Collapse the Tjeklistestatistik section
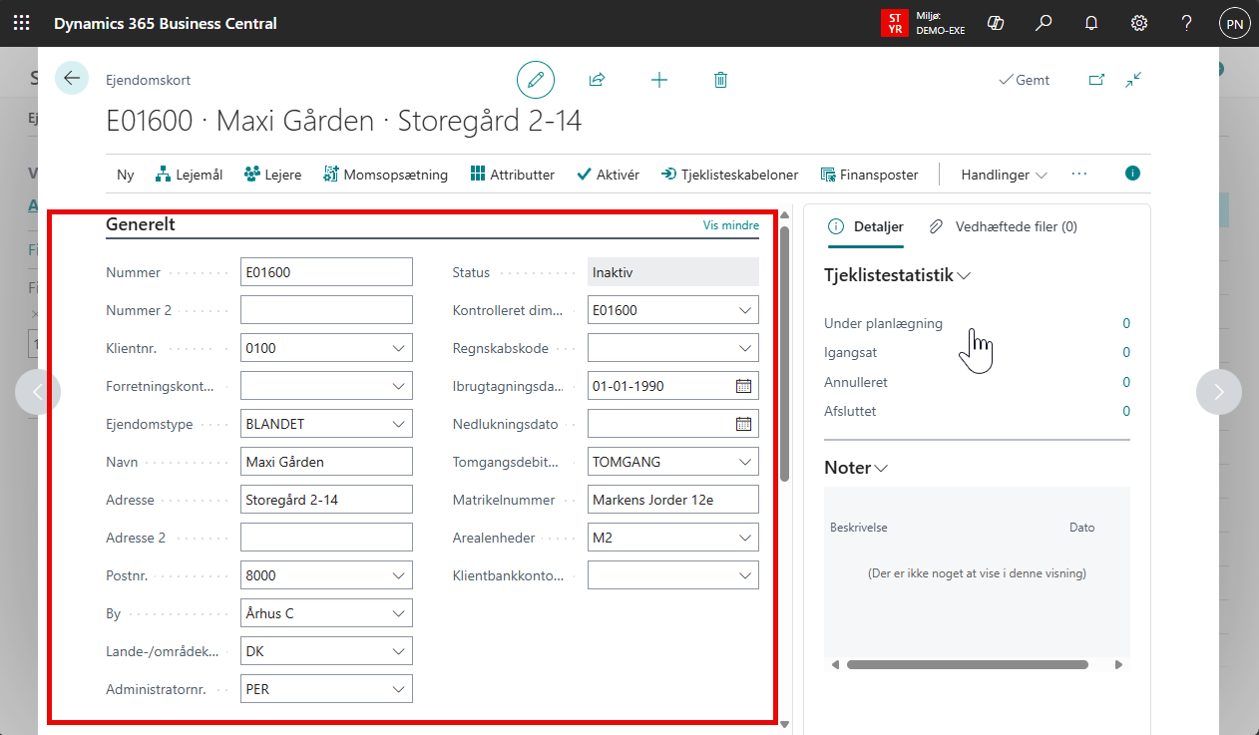Screen dimensions: 1259x735 coord(897,276)
